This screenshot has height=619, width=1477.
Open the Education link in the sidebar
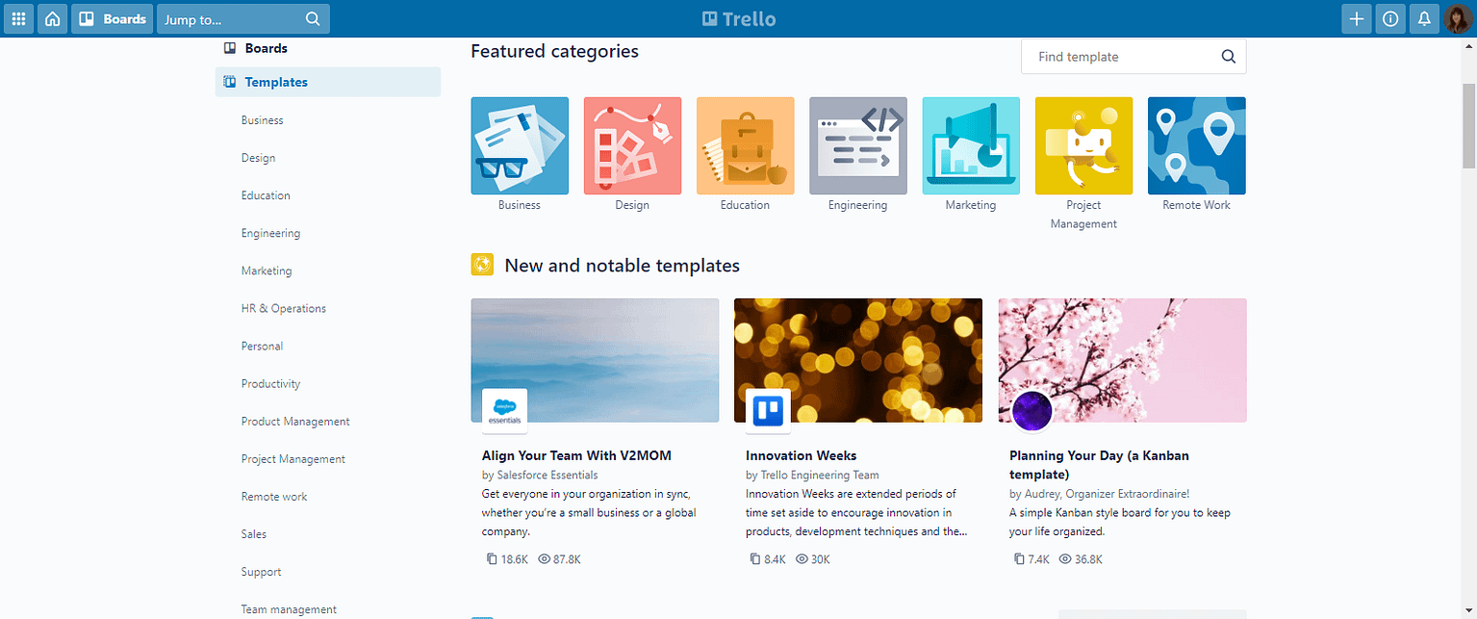(x=266, y=194)
